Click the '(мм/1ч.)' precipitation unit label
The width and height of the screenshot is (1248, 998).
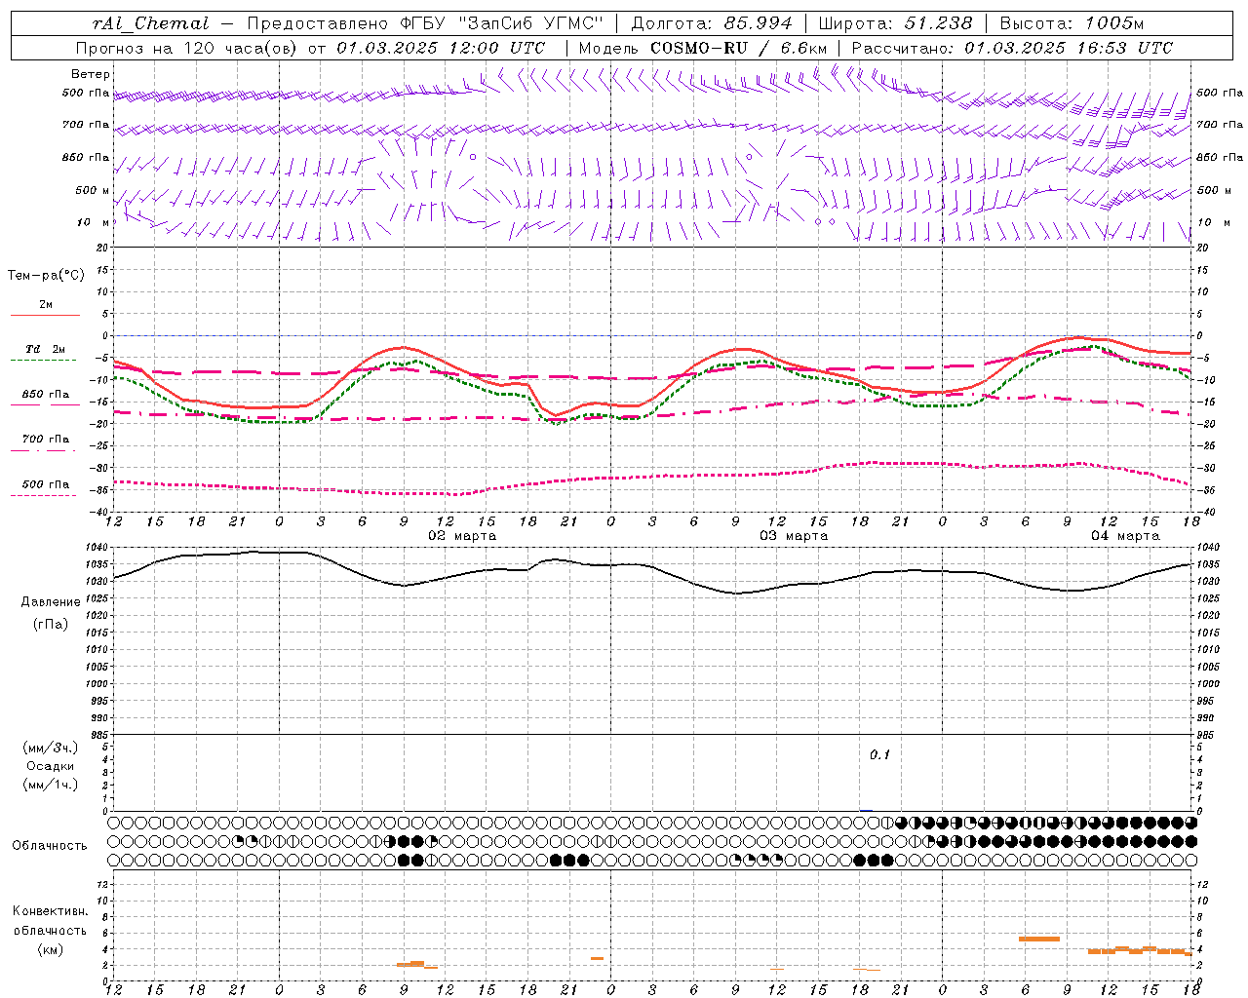[x=51, y=785]
